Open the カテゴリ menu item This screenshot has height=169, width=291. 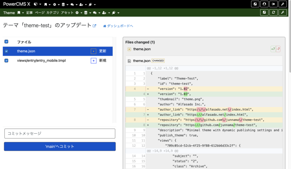tap(52, 13)
